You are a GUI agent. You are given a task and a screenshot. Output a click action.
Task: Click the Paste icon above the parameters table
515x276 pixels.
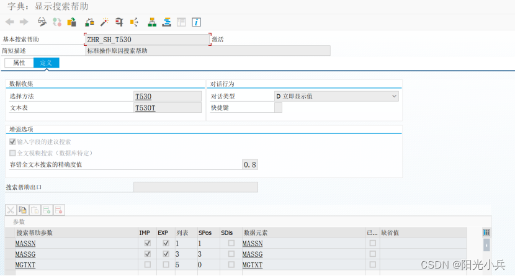(x=35, y=210)
